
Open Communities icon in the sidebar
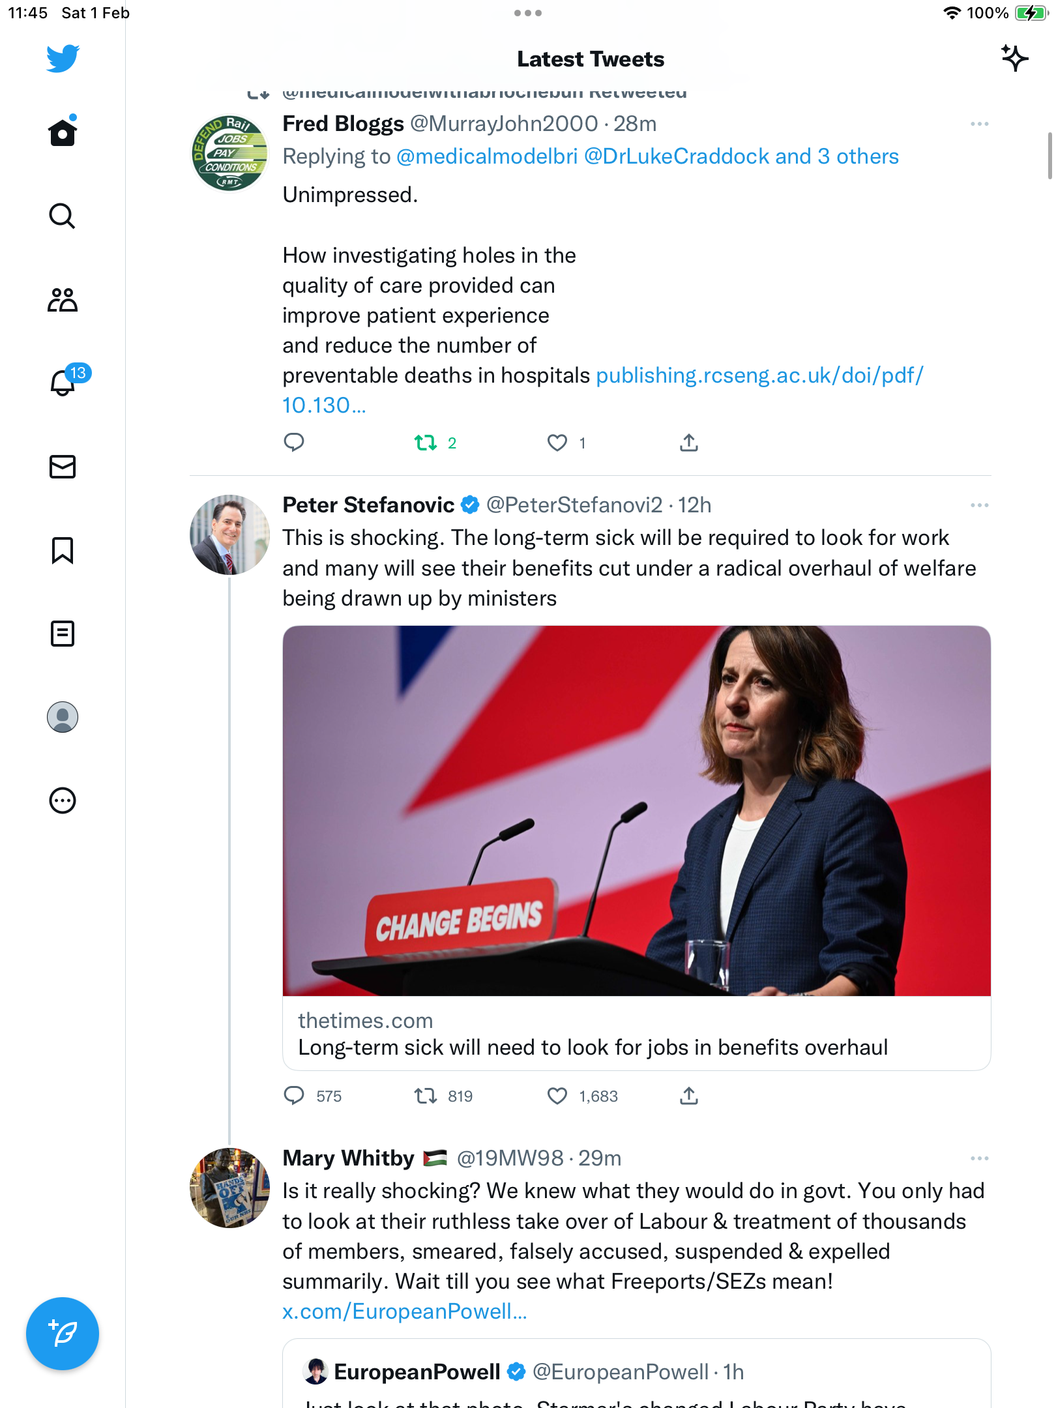pyautogui.click(x=63, y=300)
